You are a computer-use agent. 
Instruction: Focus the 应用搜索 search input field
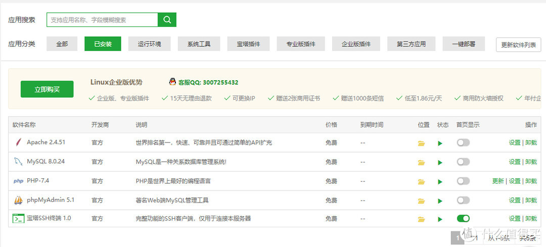[102, 20]
